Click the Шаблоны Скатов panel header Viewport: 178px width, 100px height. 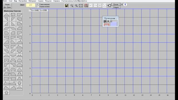click(x=12, y=11)
